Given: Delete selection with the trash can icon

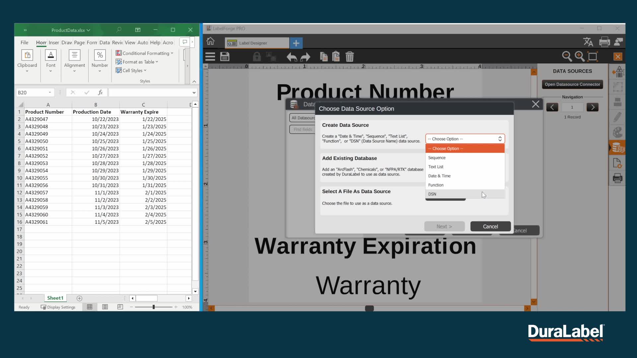Looking at the screenshot, I should tap(350, 57).
